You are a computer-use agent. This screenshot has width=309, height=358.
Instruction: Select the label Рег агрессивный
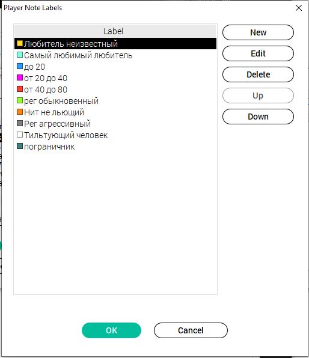click(57, 124)
